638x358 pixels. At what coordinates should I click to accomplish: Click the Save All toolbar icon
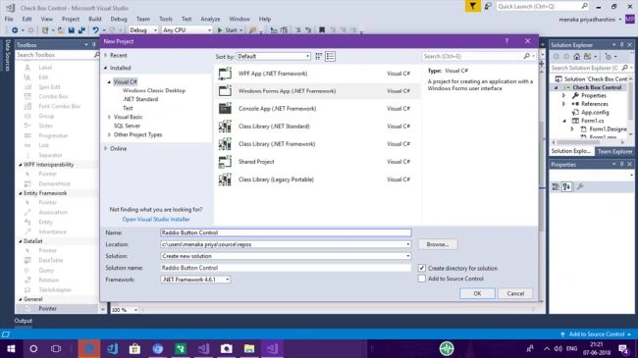[81, 30]
